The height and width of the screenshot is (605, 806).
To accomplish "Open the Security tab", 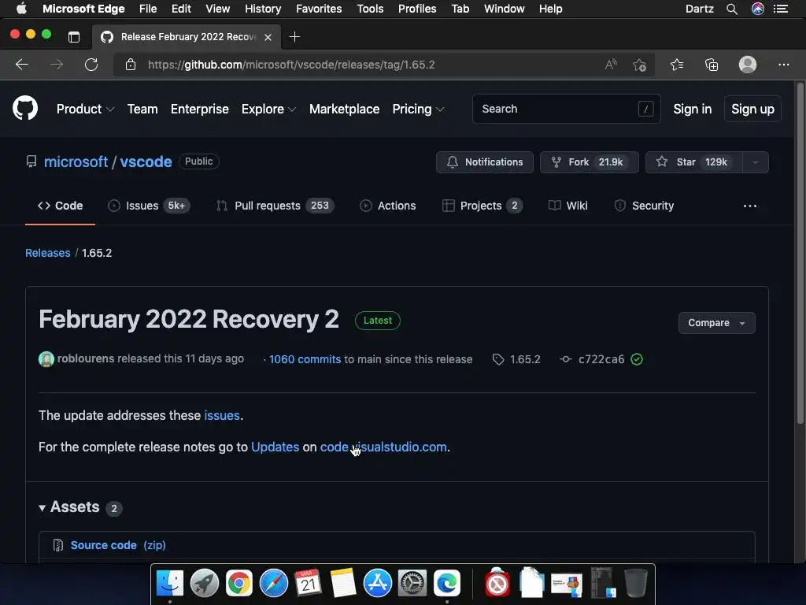I will click(x=644, y=206).
